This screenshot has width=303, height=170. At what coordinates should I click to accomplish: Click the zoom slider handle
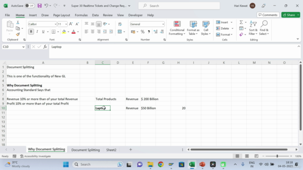coord(277,156)
